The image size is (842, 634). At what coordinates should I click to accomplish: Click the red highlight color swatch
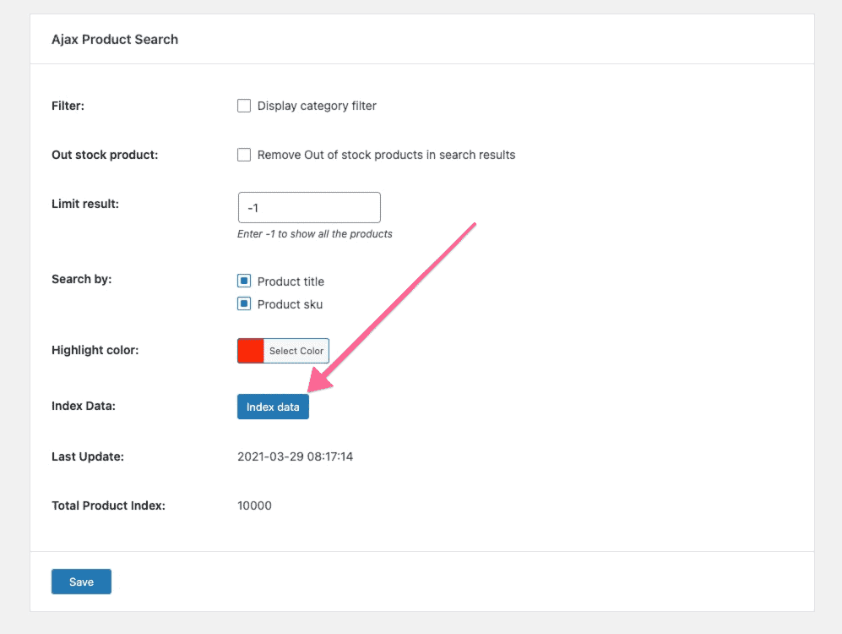pos(251,351)
